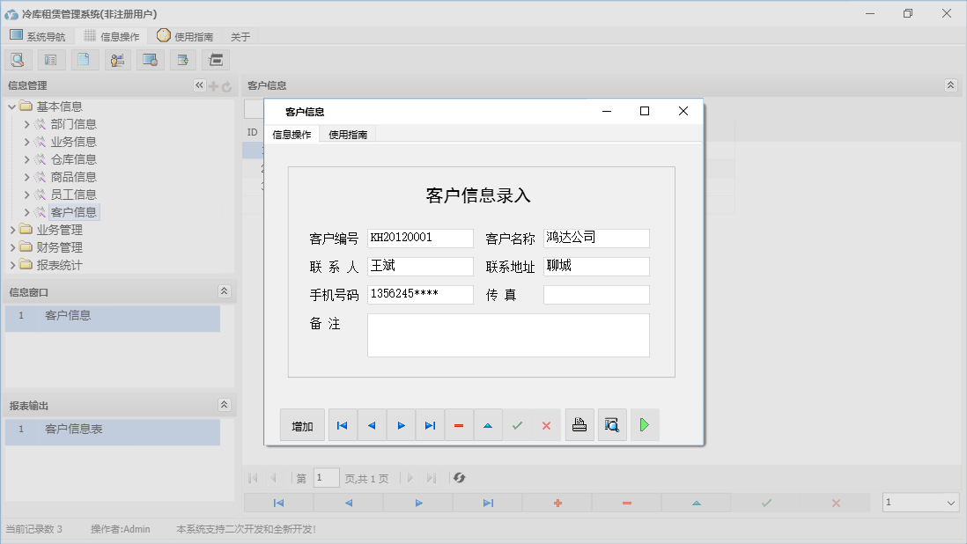Click inside the 传真 input field

pos(596,294)
